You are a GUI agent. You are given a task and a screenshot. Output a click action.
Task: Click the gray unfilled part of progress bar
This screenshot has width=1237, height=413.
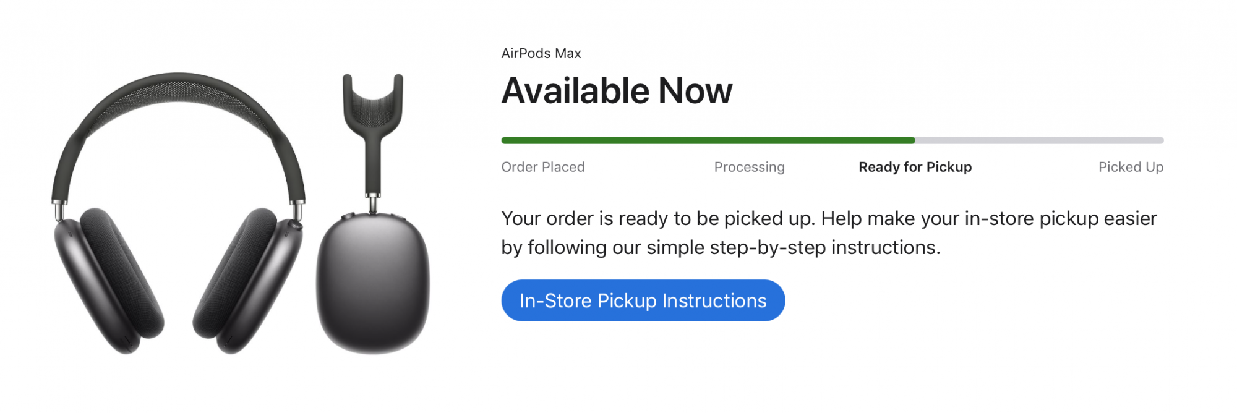(1039, 140)
